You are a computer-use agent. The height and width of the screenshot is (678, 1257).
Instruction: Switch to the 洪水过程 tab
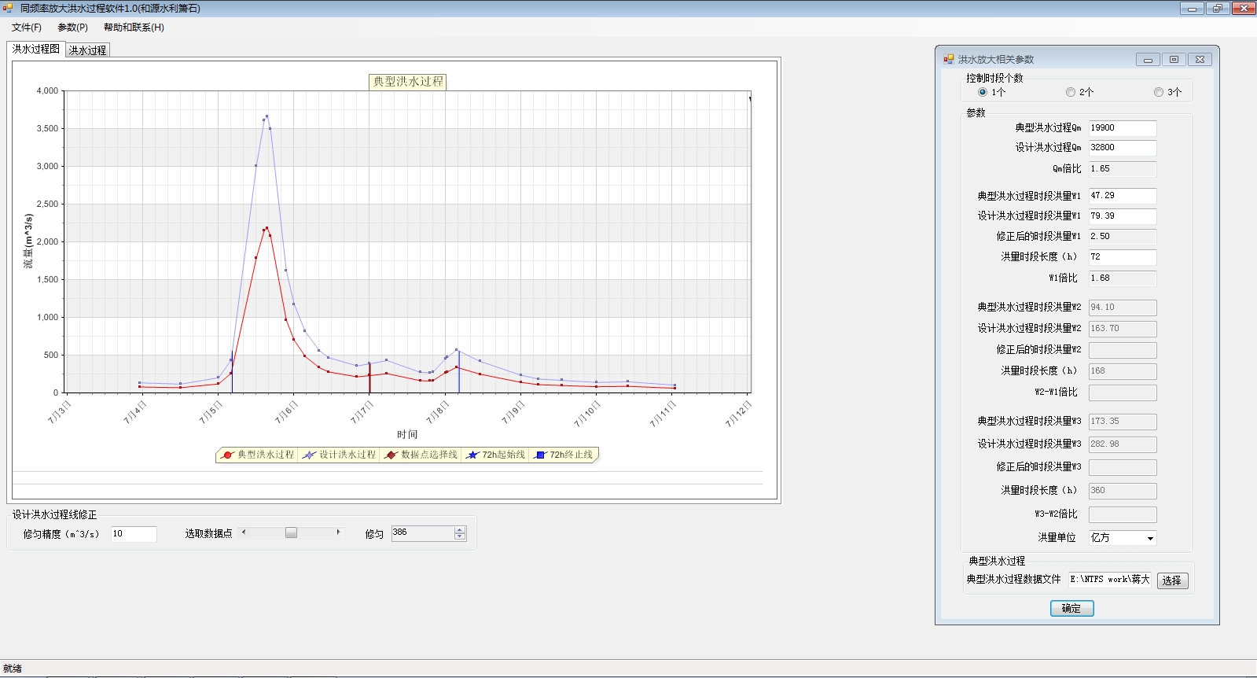click(87, 50)
